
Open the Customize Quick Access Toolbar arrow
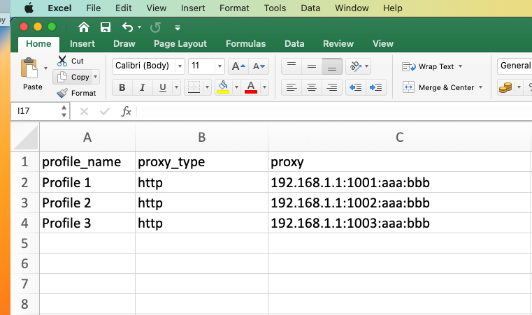pyautogui.click(x=178, y=28)
